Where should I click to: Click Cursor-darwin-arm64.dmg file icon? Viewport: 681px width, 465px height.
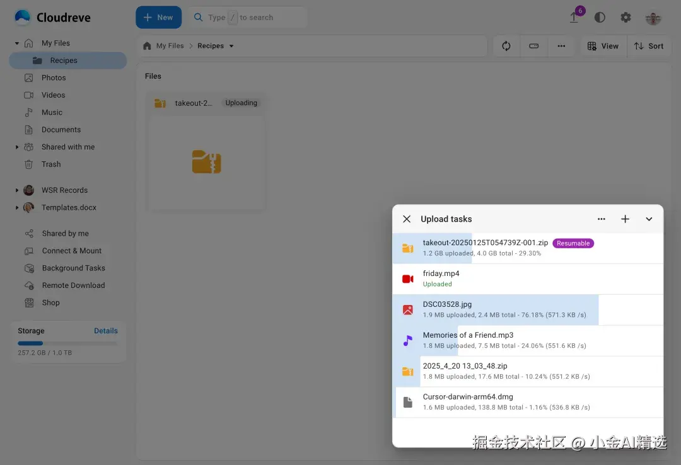click(x=407, y=403)
